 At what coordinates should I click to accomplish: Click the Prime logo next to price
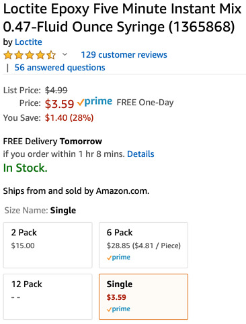click(95, 102)
